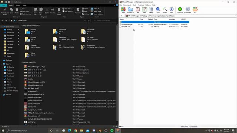Click the taskbar search box
The height and width of the screenshot is (133, 237).
click(27, 130)
